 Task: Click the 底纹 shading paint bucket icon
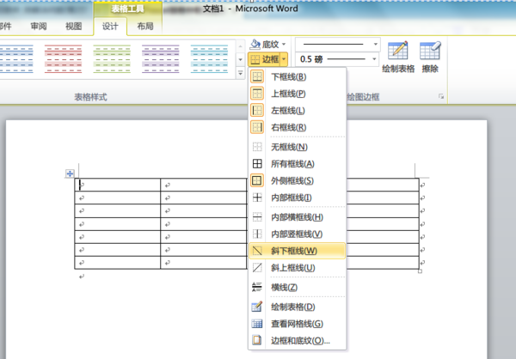point(255,44)
